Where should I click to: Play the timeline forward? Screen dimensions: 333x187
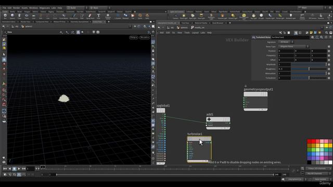[x=19, y=168]
